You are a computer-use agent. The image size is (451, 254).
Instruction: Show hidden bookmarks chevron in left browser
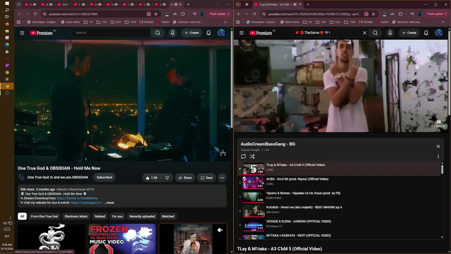(225, 22)
